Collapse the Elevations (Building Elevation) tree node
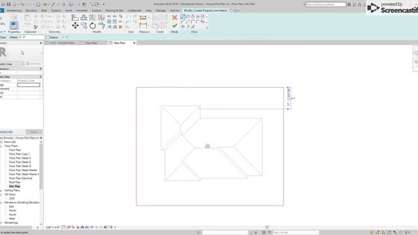Viewport: 418px width, 235px height. (1, 202)
